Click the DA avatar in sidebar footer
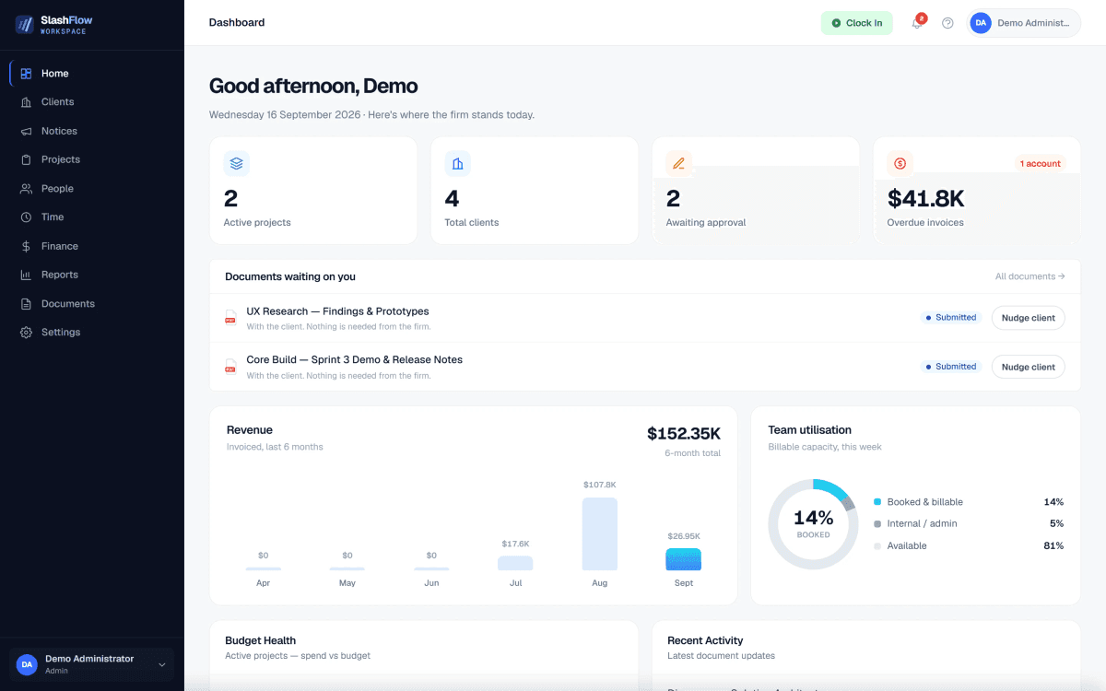The height and width of the screenshot is (691, 1106). 28,664
